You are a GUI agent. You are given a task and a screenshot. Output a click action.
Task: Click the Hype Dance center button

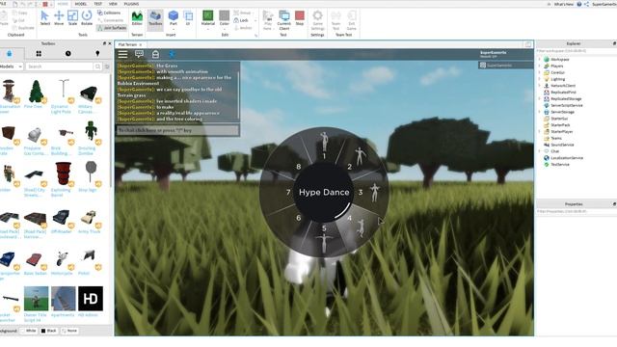324,193
